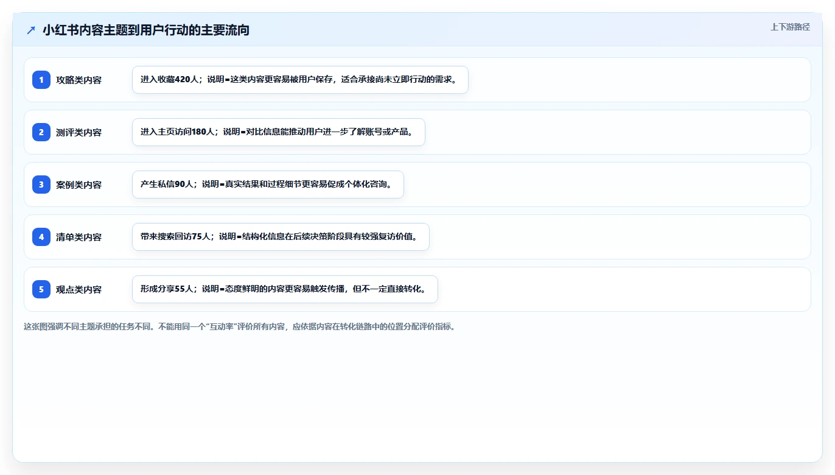Click the title 小红书内容主题到用户行动的主要流向
This screenshot has width=835, height=475.
(x=146, y=30)
